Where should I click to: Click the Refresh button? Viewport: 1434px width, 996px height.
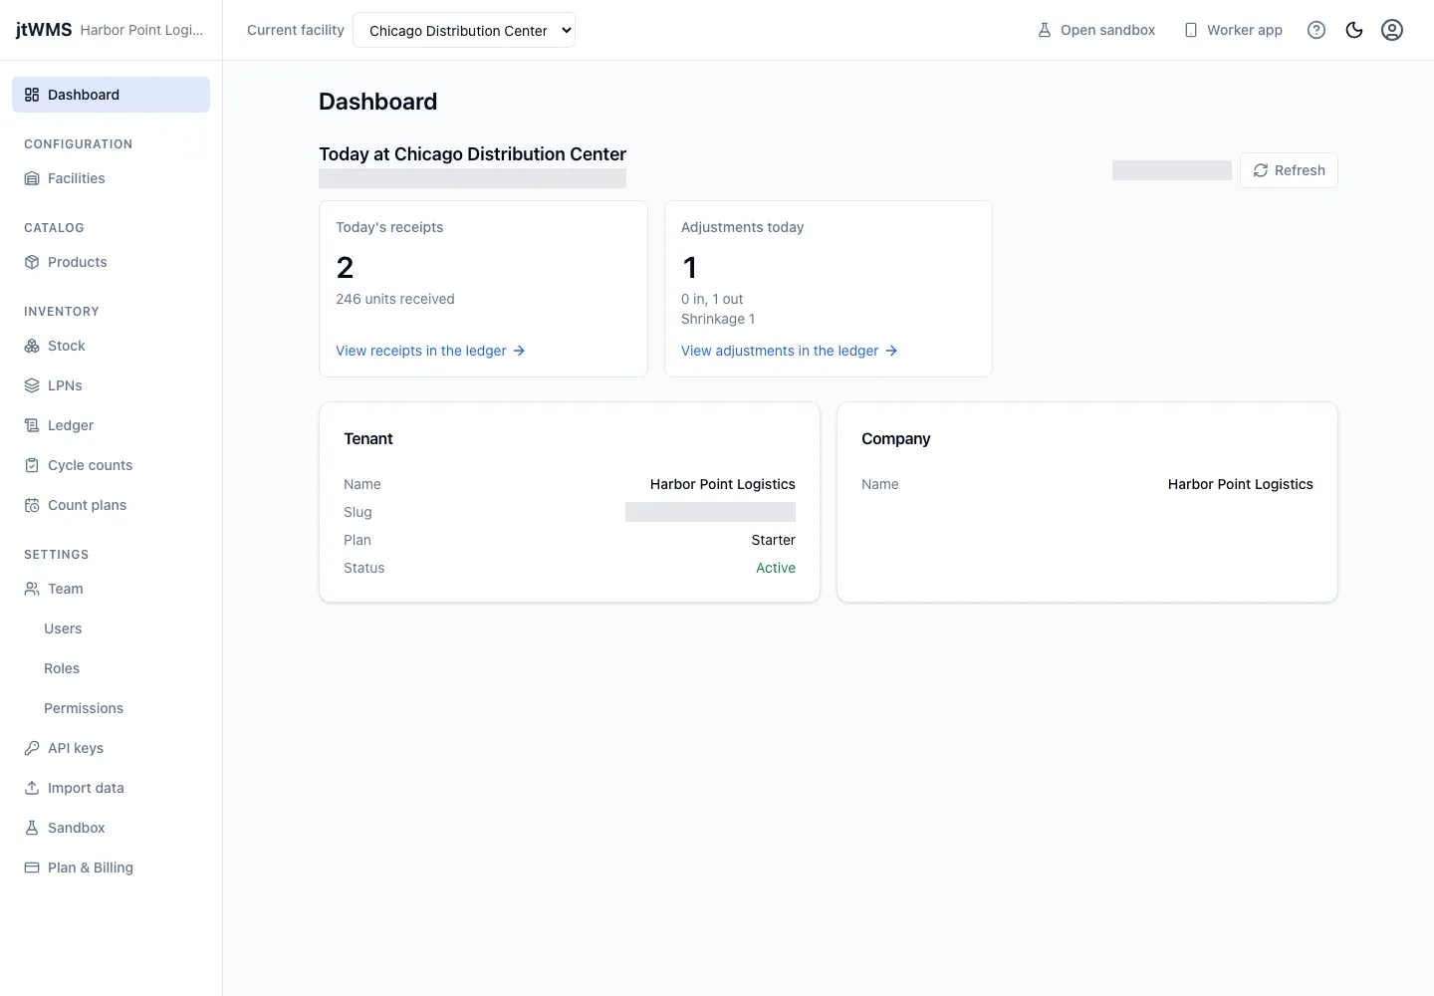(x=1289, y=170)
